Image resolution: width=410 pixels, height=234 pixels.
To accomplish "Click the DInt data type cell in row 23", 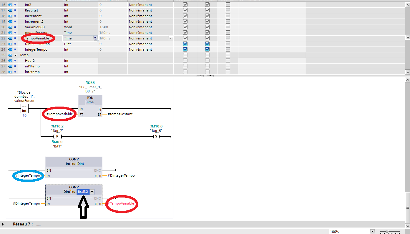I will click(81, 44).
